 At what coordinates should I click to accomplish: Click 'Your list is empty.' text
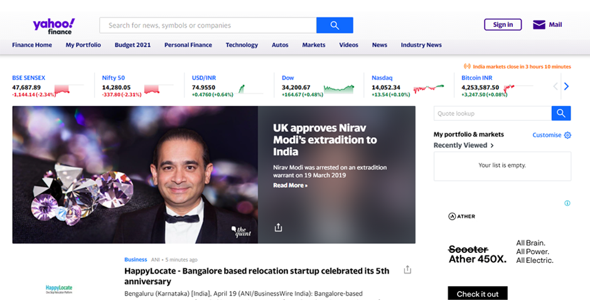click(502, 165)
